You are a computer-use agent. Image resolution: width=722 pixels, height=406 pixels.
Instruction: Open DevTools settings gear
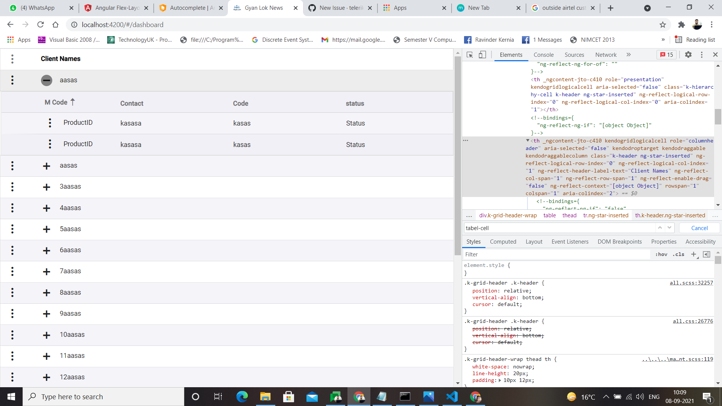coord(689,55)
